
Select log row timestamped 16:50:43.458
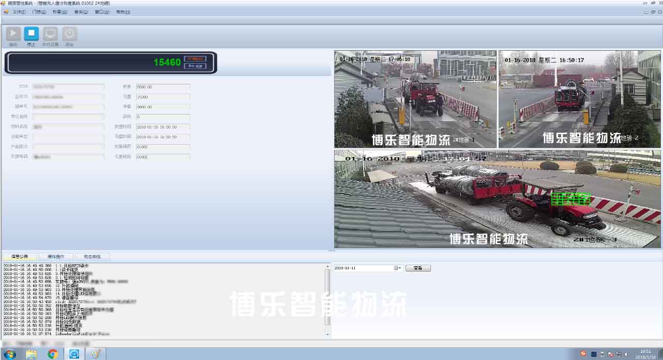69,302
